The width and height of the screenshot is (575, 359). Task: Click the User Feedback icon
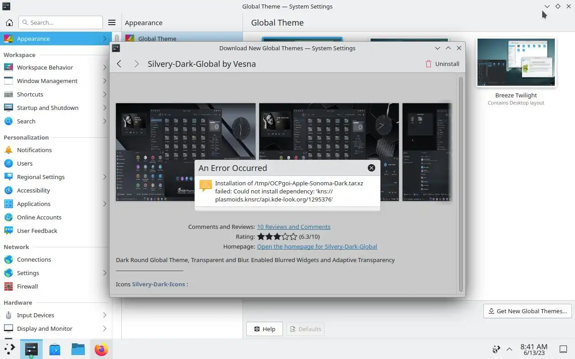point(9,231)
